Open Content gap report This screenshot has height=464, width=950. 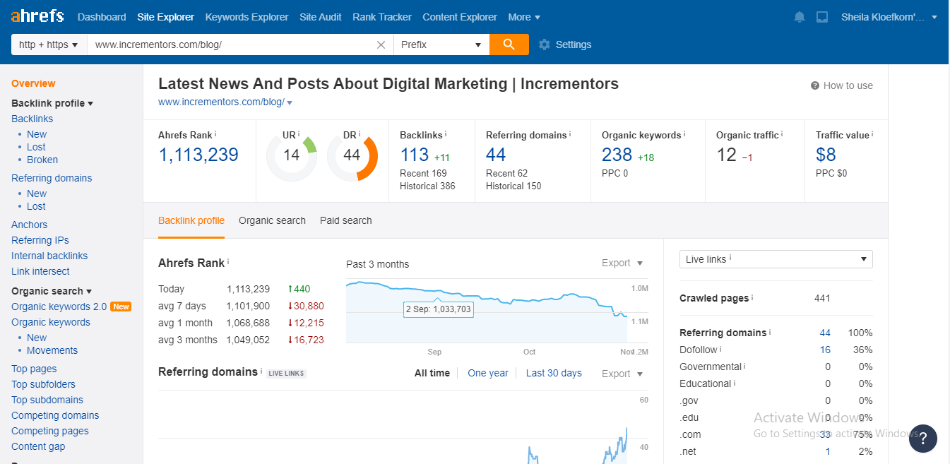(x=38, y=446)
